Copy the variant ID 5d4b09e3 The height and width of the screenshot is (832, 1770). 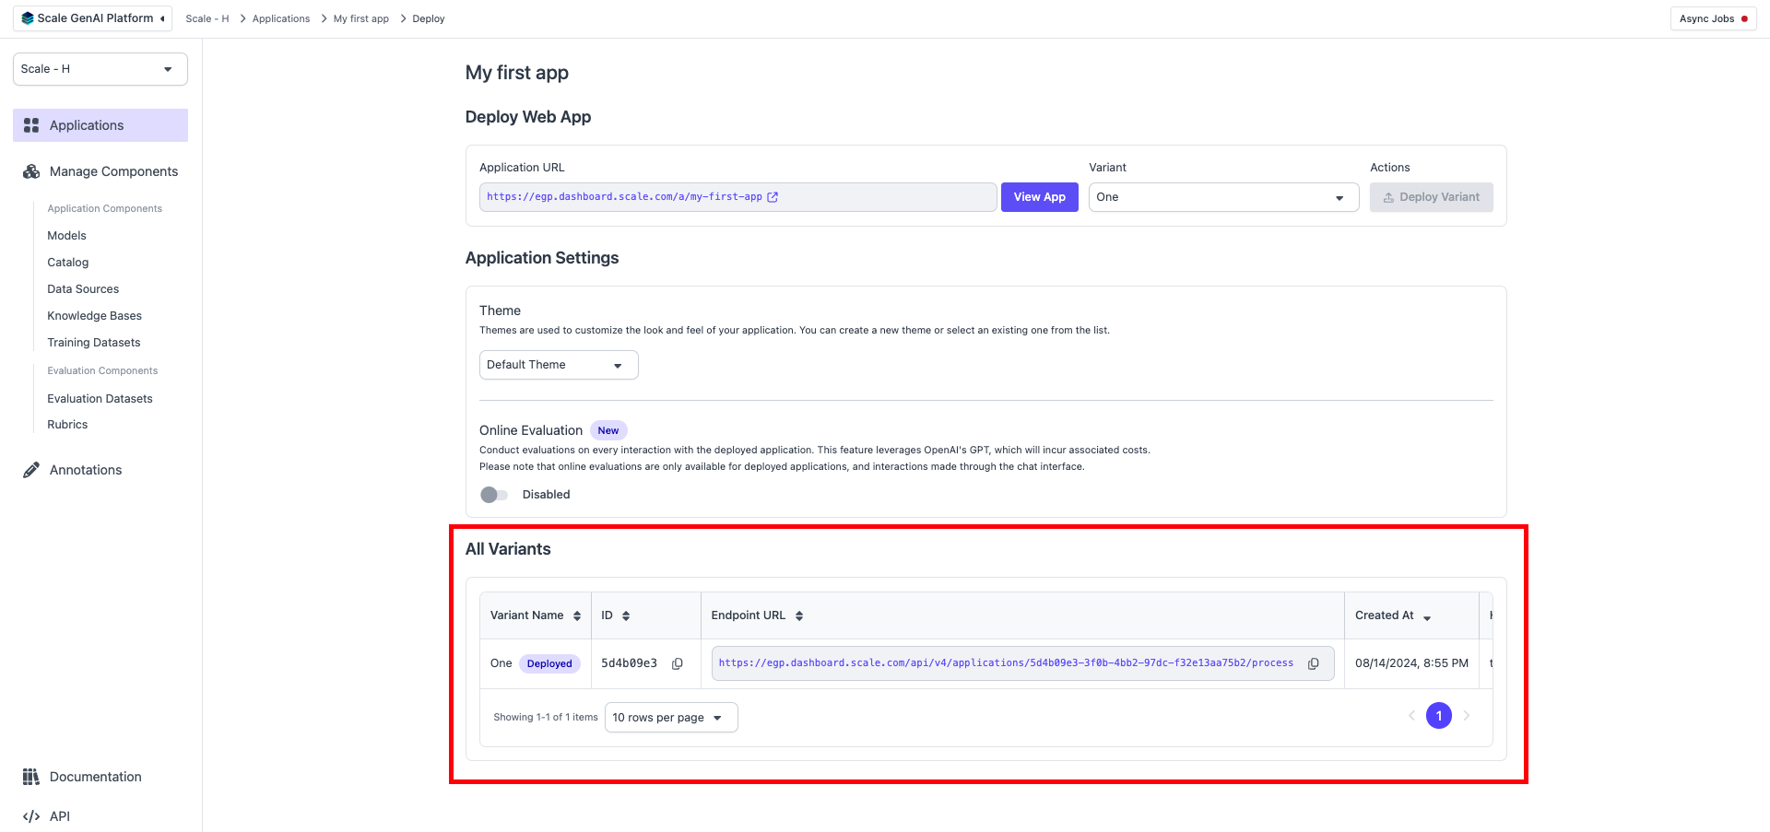(x=678, y=663)
